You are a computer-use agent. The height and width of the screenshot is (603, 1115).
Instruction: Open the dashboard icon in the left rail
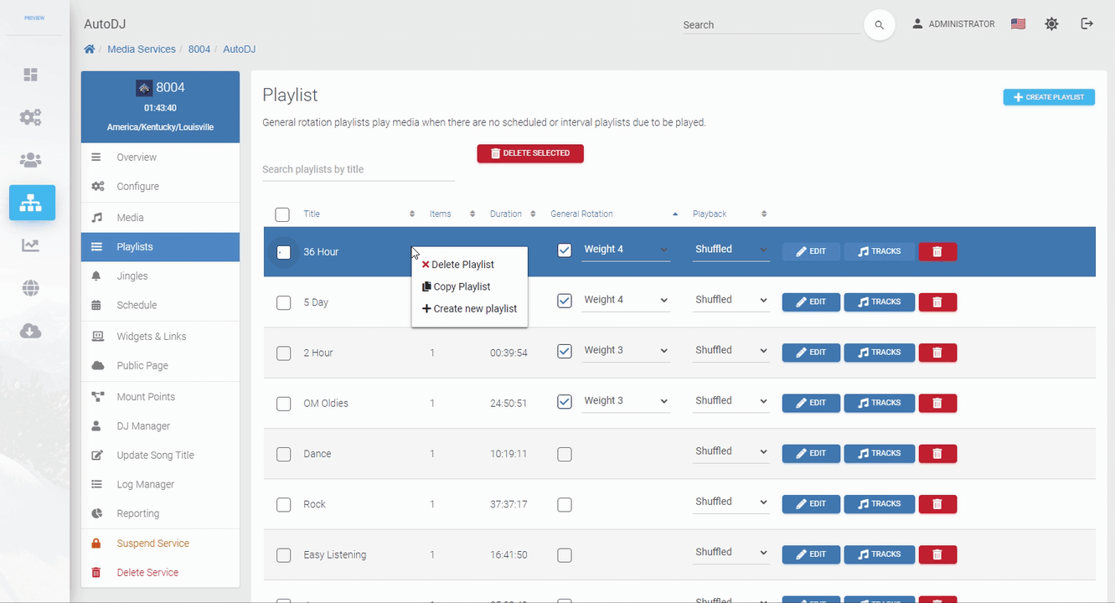tap(31, 75)
